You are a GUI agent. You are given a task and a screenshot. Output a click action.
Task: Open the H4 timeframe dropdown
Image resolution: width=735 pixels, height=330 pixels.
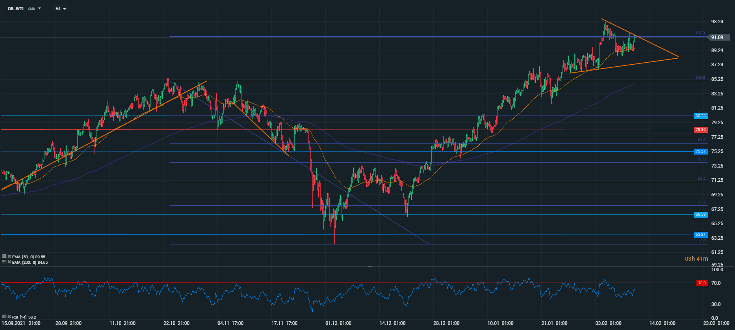pyautogui.click(x=61, y=9)
